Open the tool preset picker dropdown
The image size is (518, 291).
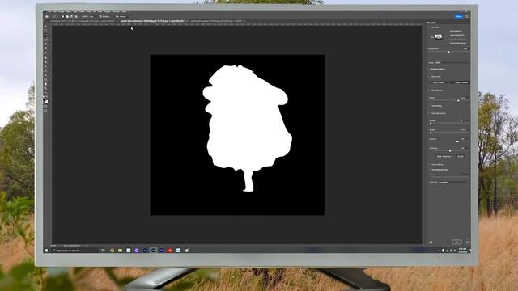click(x=55, y=16)
